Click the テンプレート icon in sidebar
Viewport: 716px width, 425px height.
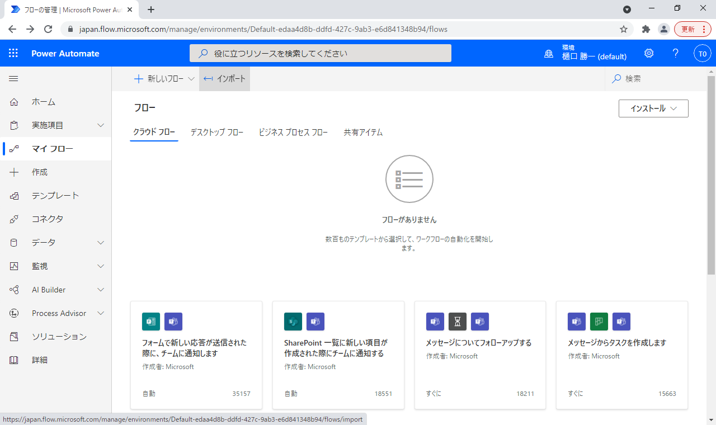(14, 196)
